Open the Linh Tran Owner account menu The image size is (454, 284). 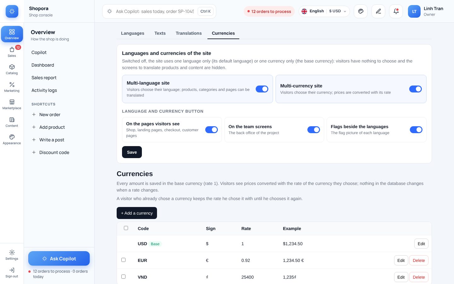coord(426,11)
